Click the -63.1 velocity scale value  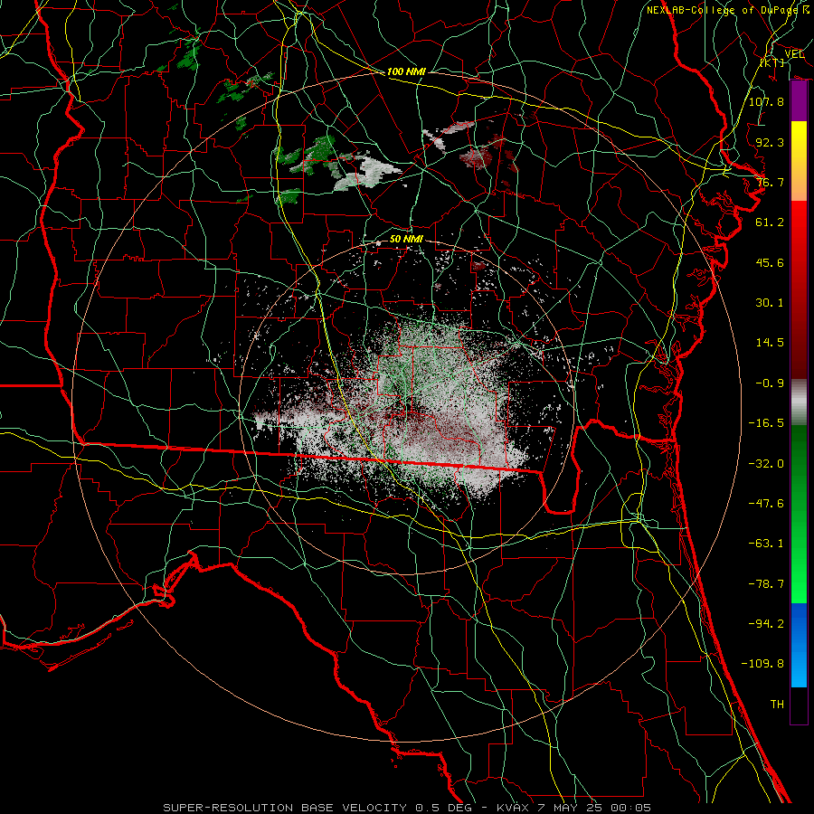[766, 544]
